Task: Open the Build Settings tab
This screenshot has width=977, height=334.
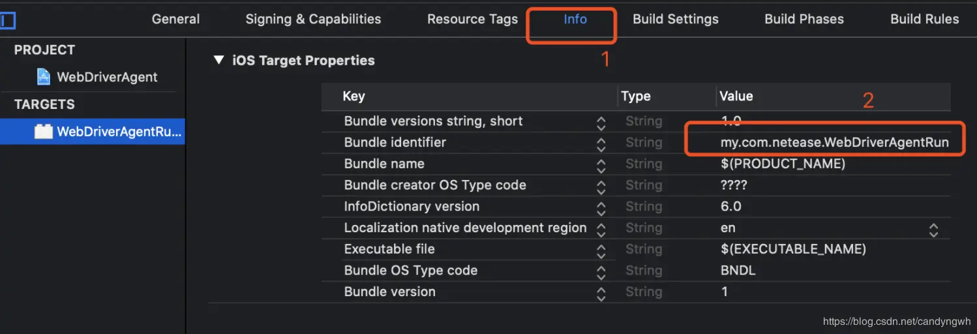Action: [x=675, y=20]
